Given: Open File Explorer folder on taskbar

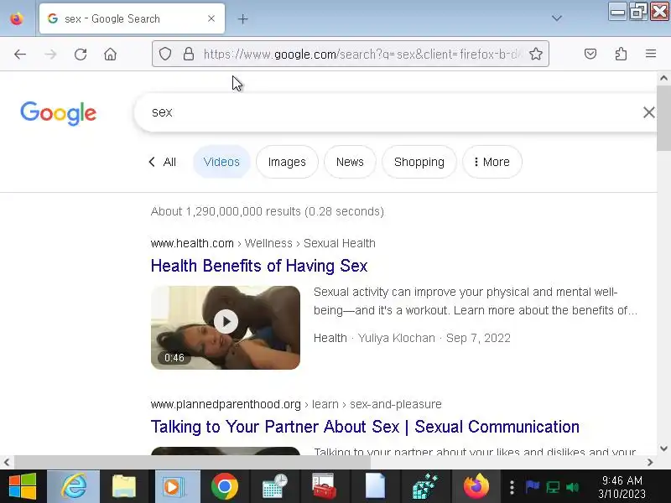Looking at the screenshot, I should coord(124,486).
